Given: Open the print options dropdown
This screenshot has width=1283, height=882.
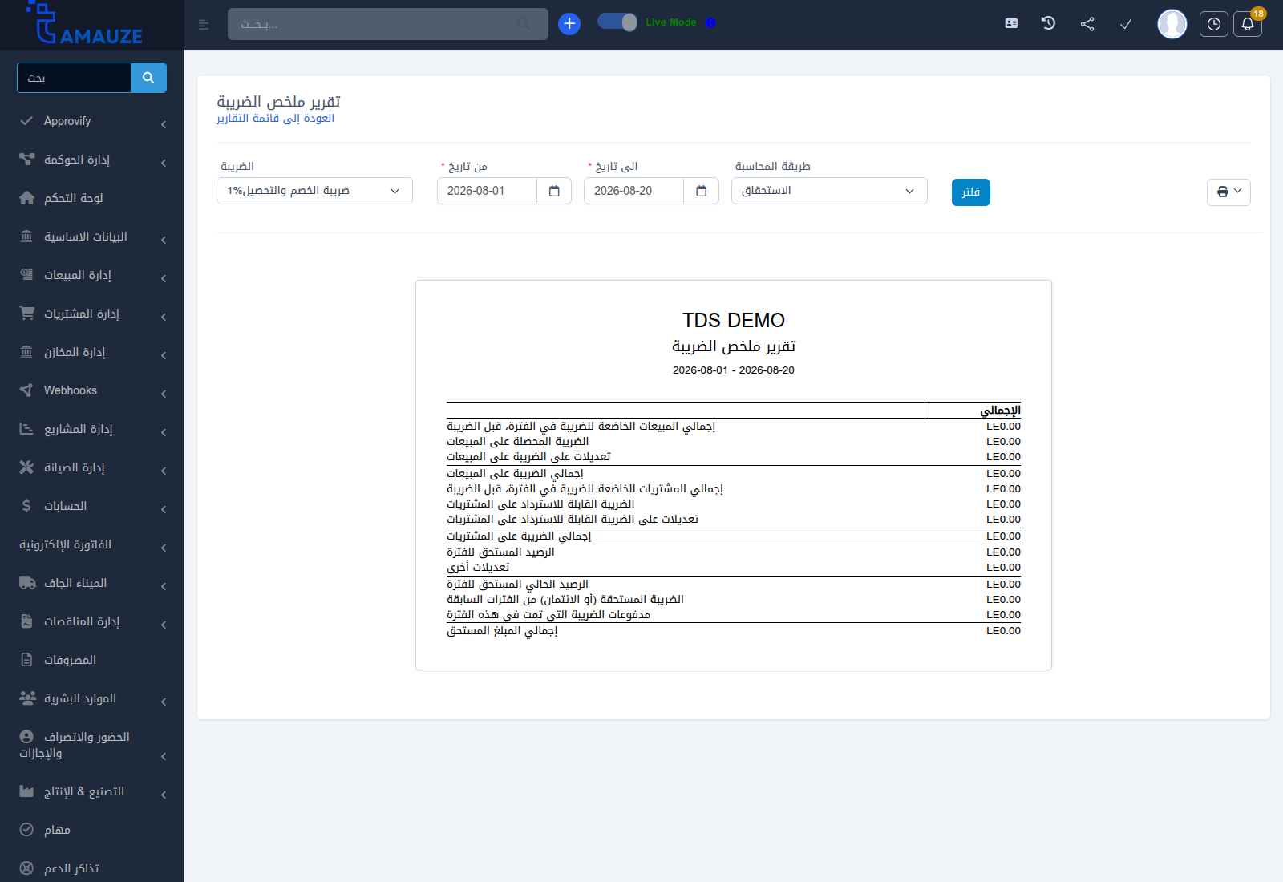Looking at the screenshot, I should click(x=1228, y=192).
